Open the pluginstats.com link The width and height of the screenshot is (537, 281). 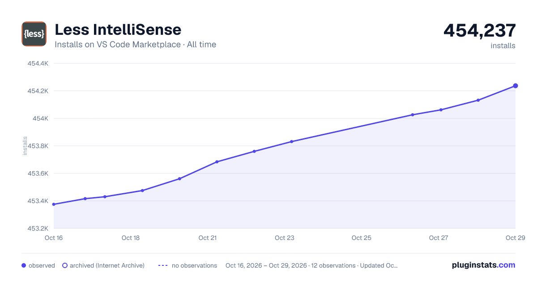pos(483,265)
